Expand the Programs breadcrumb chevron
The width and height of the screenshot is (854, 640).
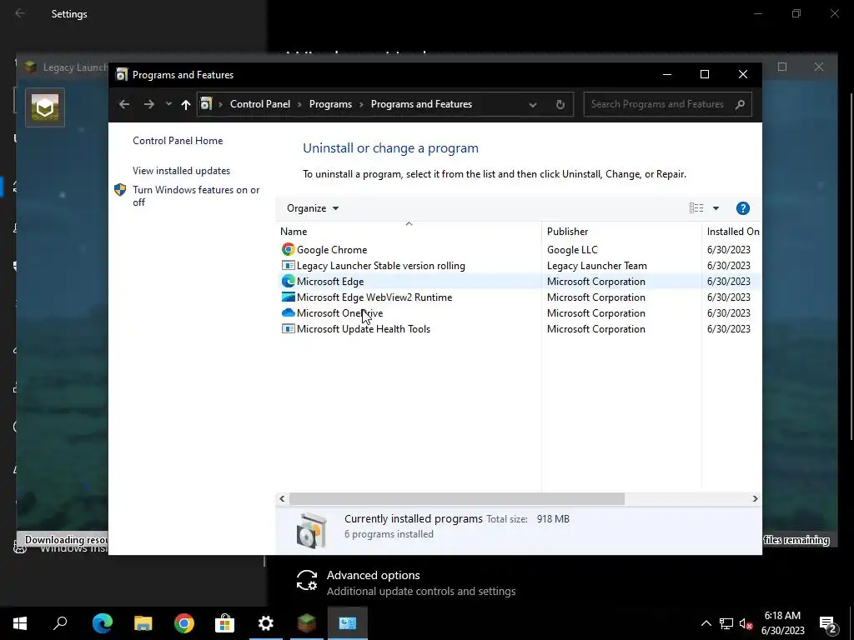click(362, 104)
